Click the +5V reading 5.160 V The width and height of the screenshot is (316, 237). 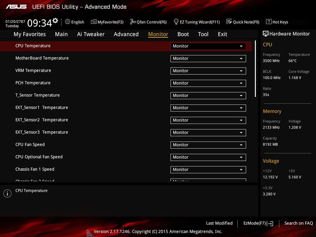pyautogui.click(x=295, y=177)
